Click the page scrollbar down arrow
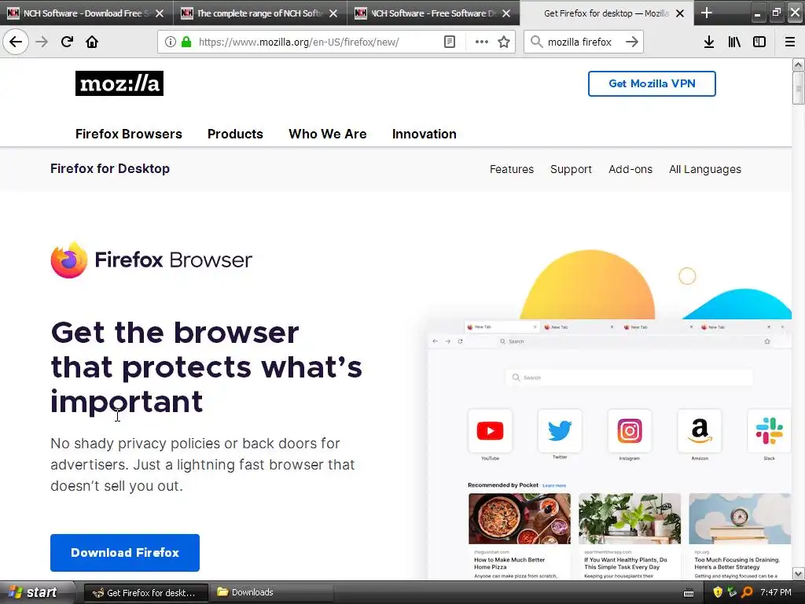805x604 pixels. click(x=798, y=573)
